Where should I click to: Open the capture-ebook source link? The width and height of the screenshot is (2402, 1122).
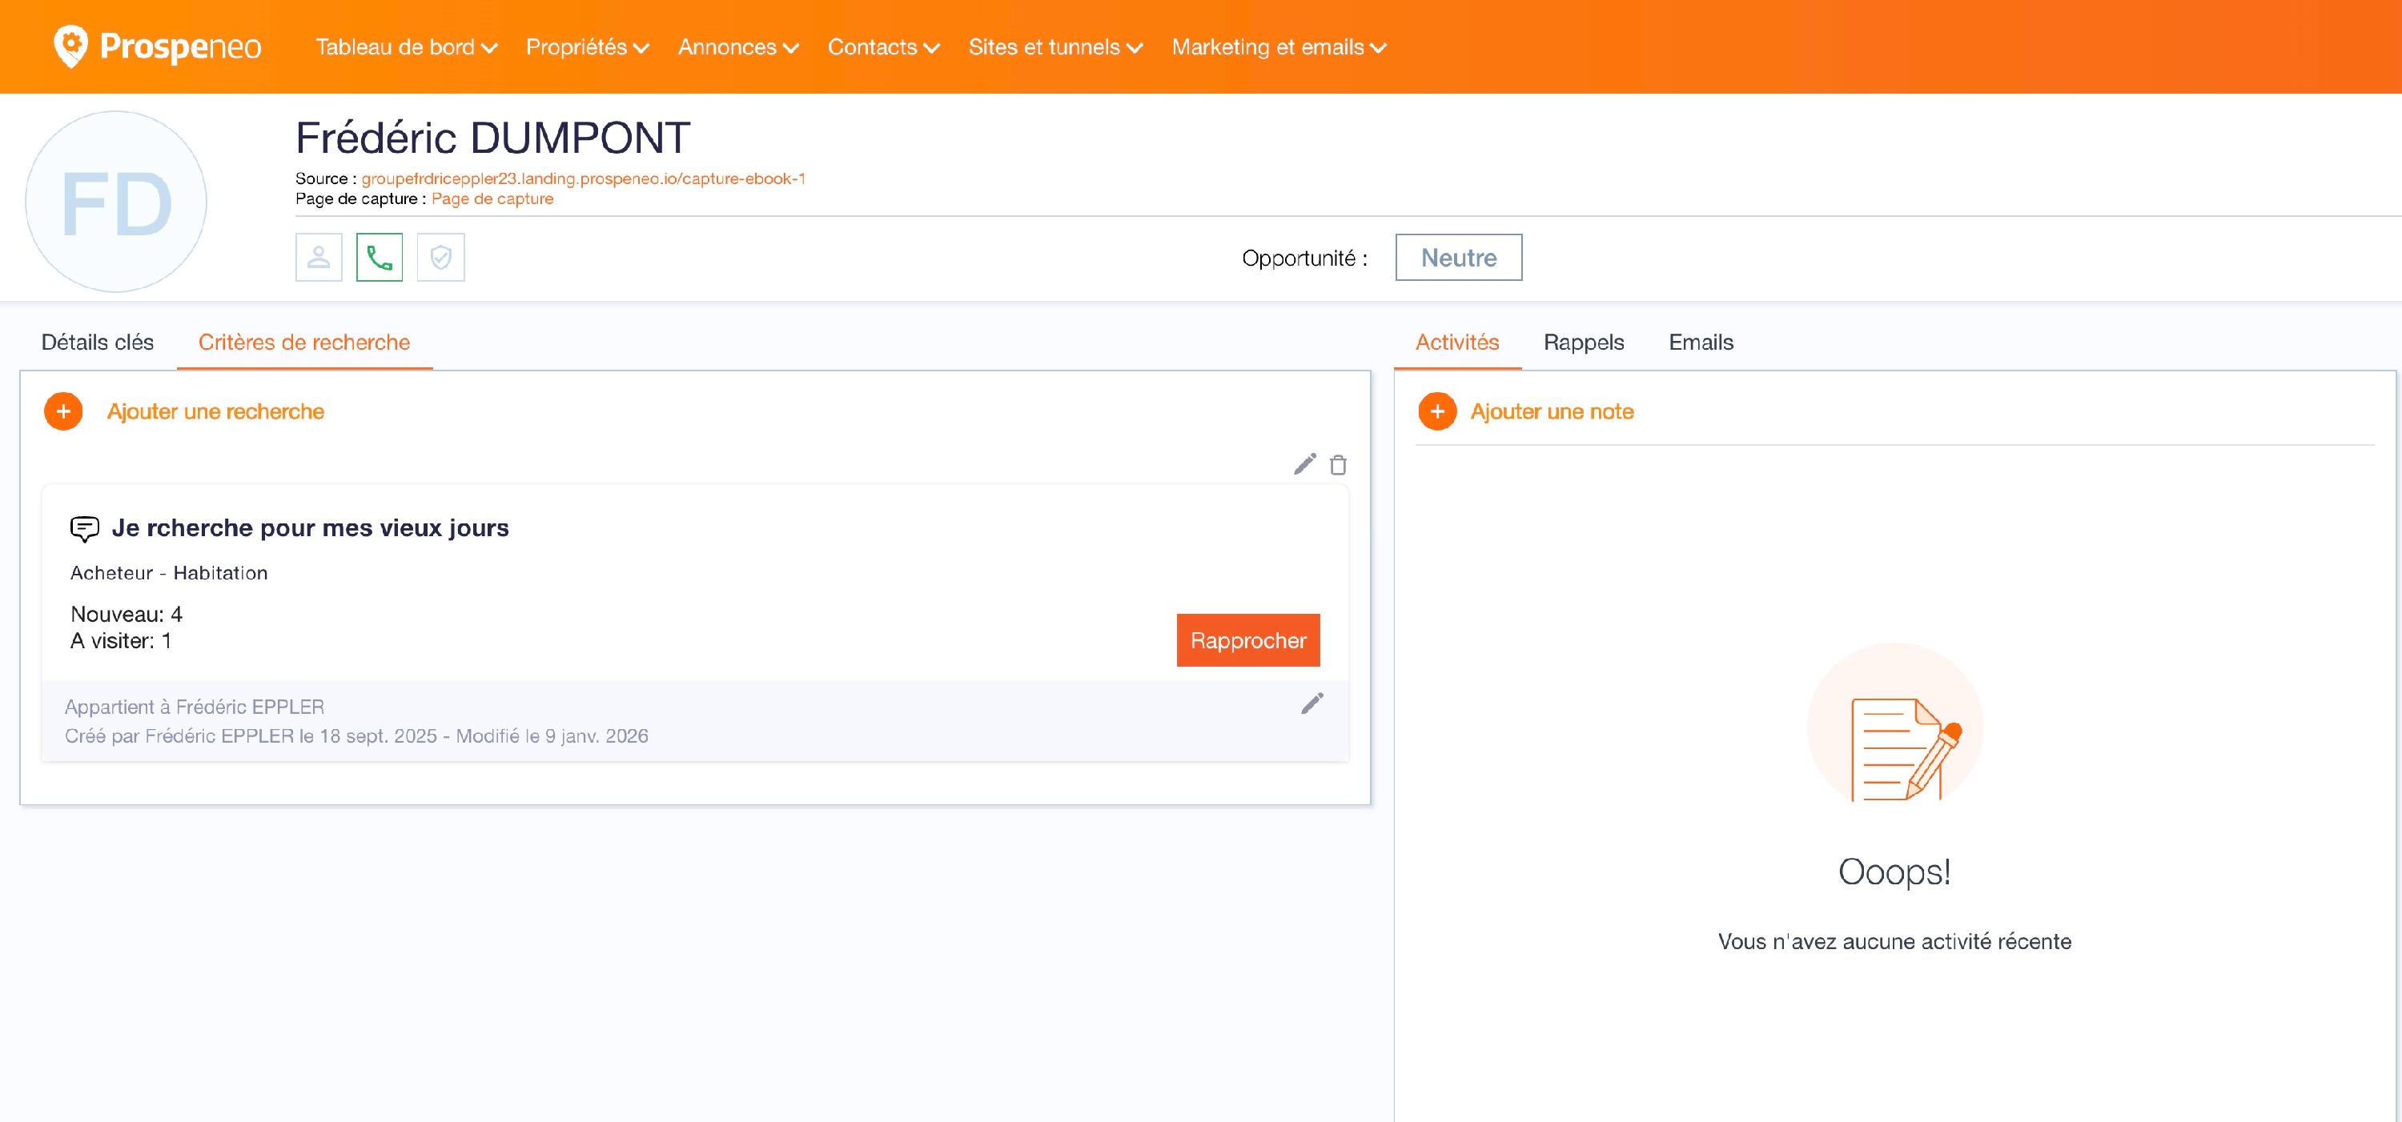point(583,178)
